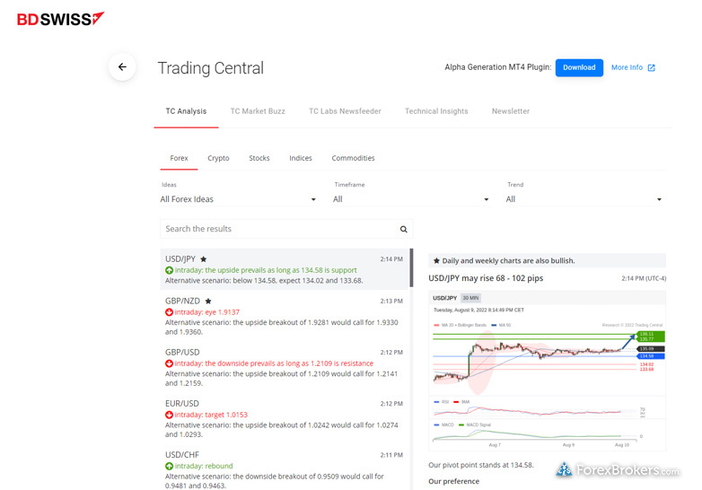
Task: Open the Newsletter tab
Action: pos(511,111)
